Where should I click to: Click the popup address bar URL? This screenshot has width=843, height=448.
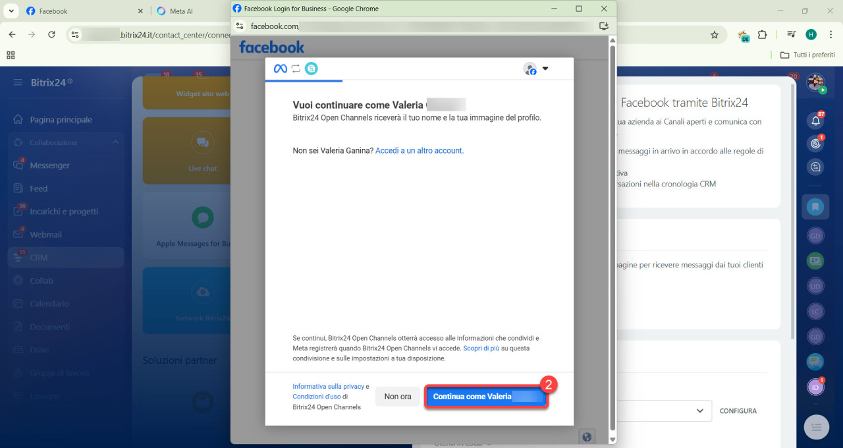pyautogui.click(x=421, y=26)
